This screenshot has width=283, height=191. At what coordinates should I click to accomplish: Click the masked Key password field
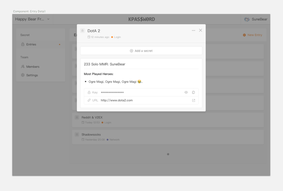(x=112, y=93)
